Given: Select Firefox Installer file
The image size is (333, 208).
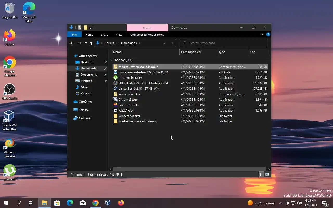Looking at the screenshot, I should pyautogui.click(x=190, y=105).
